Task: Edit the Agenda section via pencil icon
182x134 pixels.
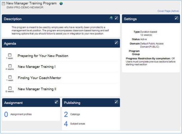Action: (x=116, y=43)
